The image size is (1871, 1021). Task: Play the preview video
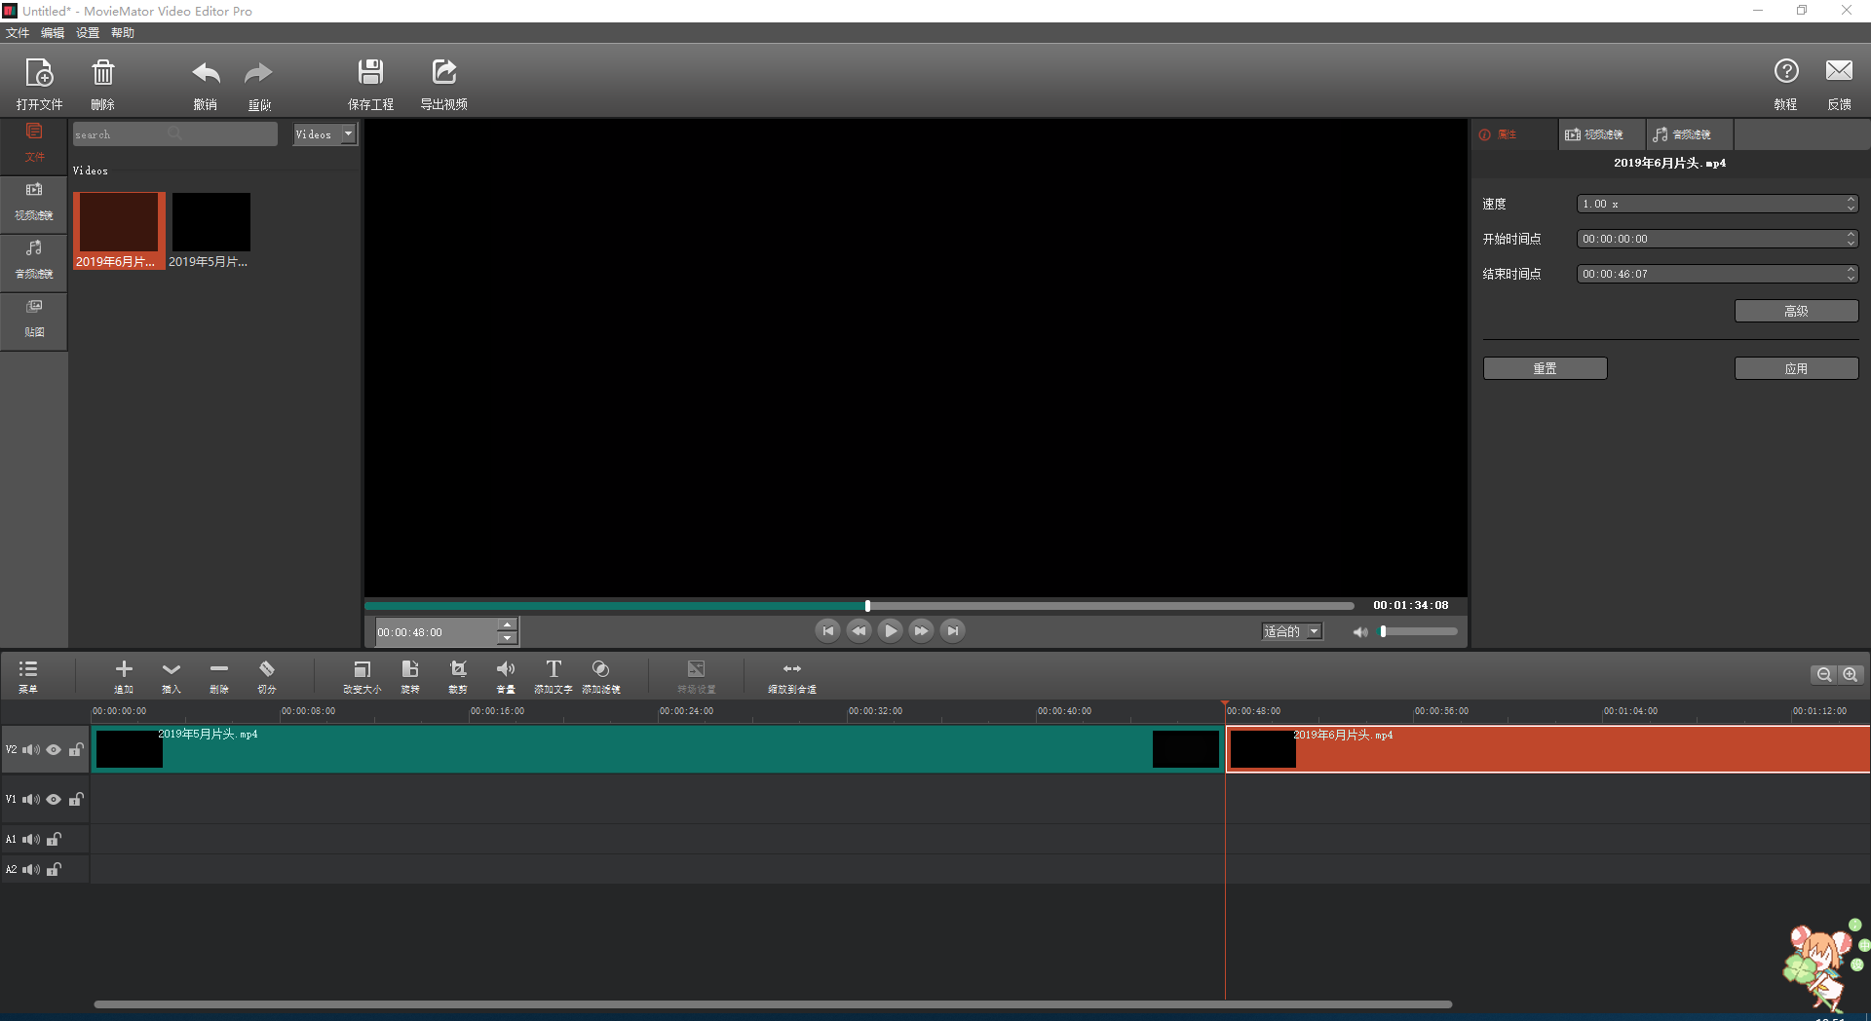click(890, 631)
